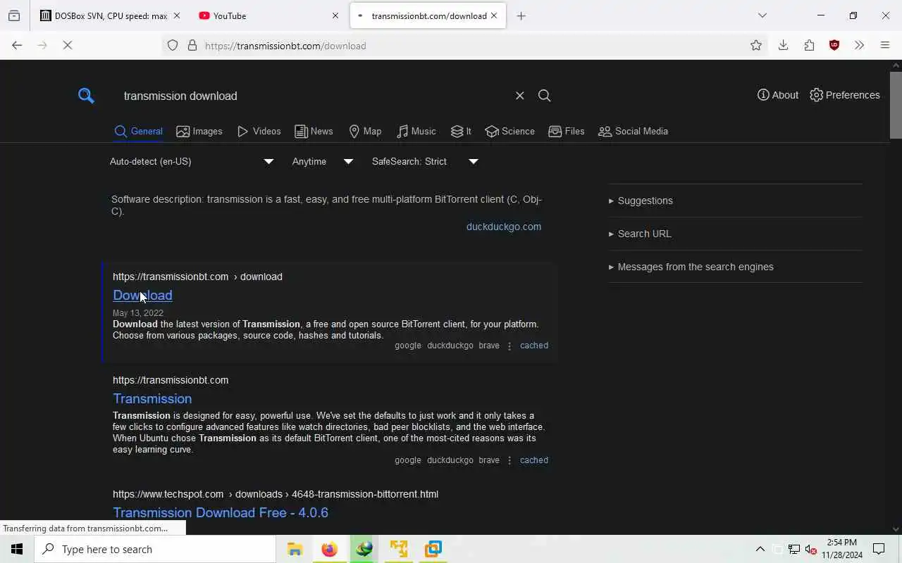Screen dimensions: 902x563
Task: Click the muted volume tray icon
Action: [810, 549]
